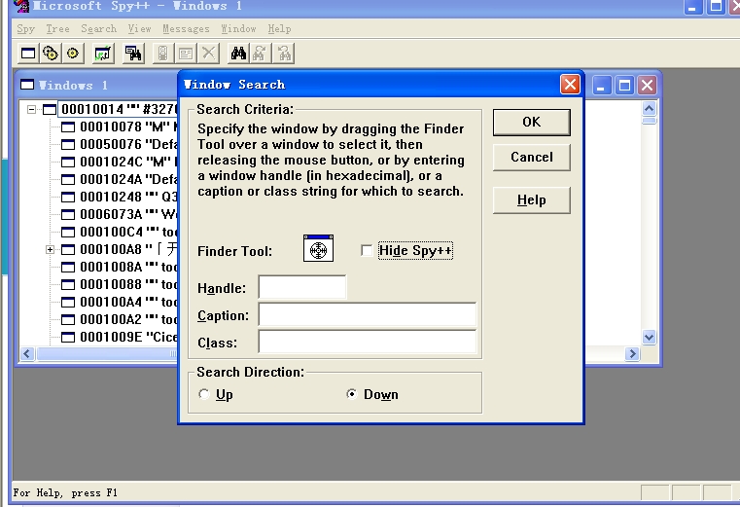Click the Finder Tool crosshair icon
This screenshot has width=740, height=507.
tap(318, 248)
